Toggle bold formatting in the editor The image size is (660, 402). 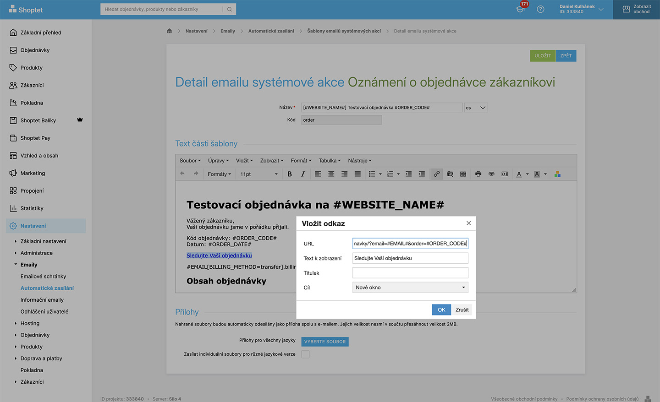(290, 174)
